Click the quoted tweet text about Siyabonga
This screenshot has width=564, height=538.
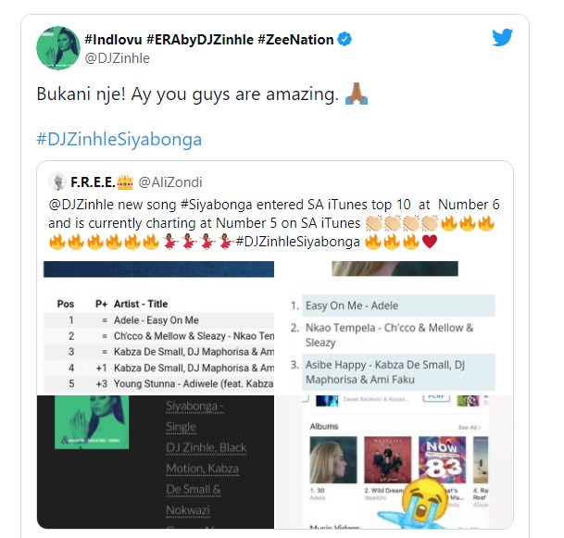point(274,223)
